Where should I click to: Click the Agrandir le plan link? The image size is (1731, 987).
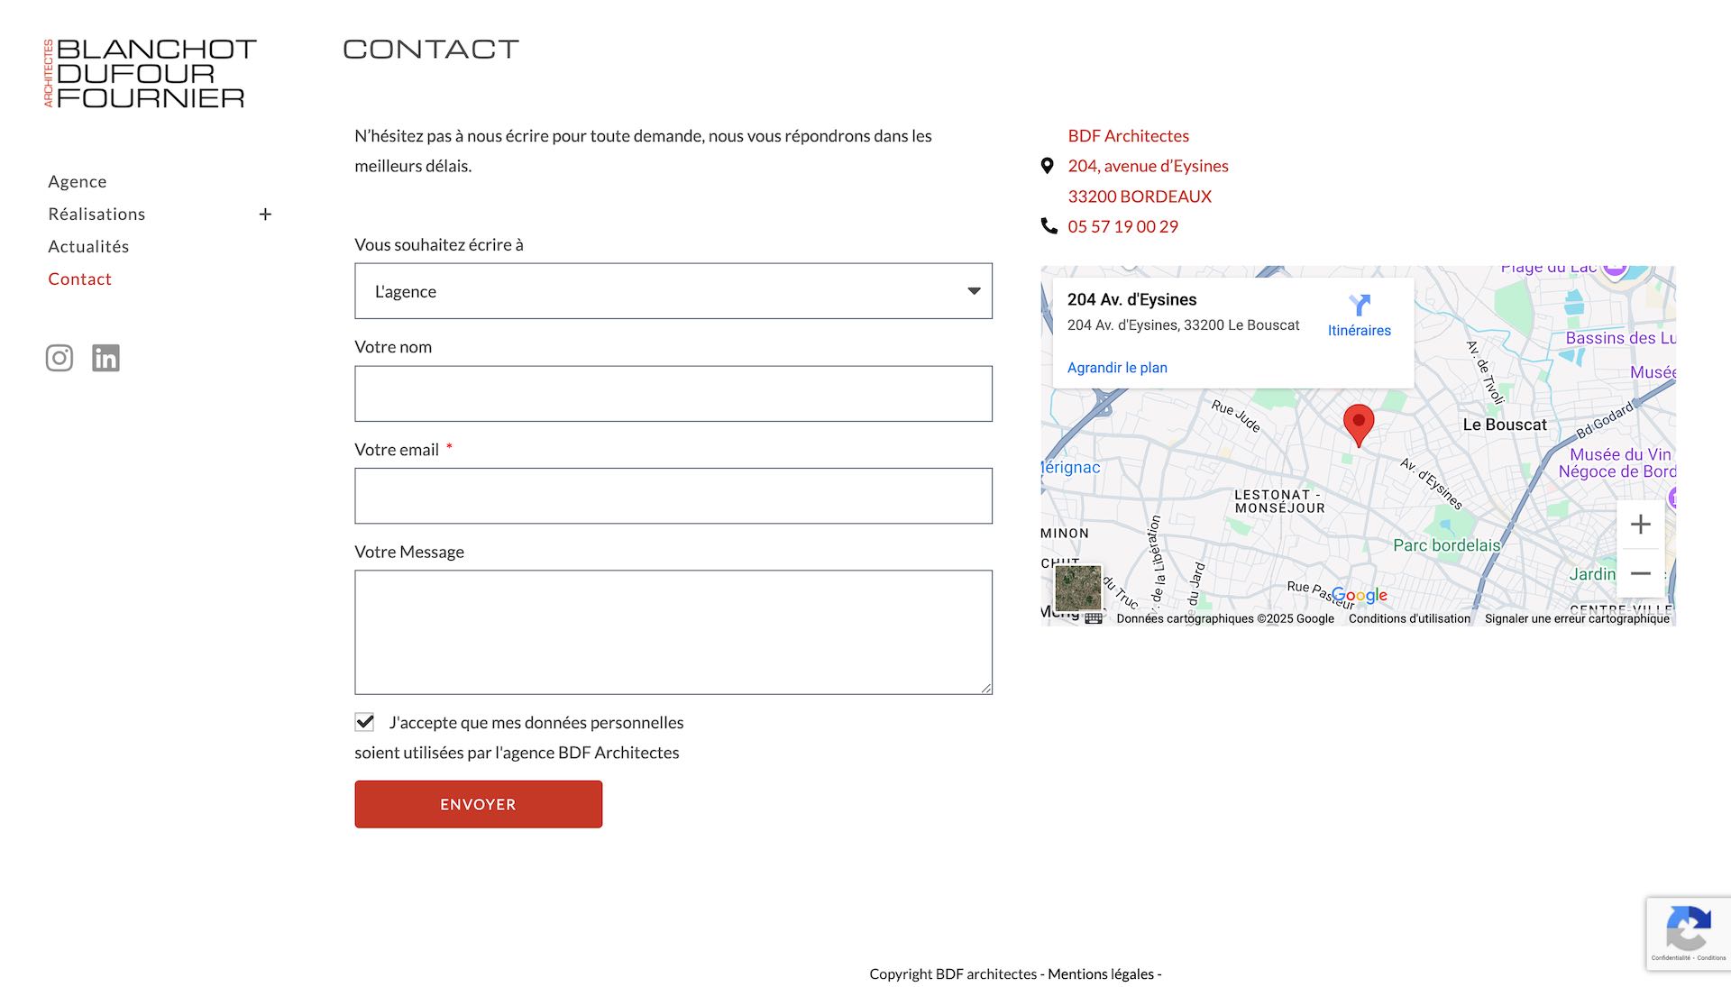(x=1117, y=368)
